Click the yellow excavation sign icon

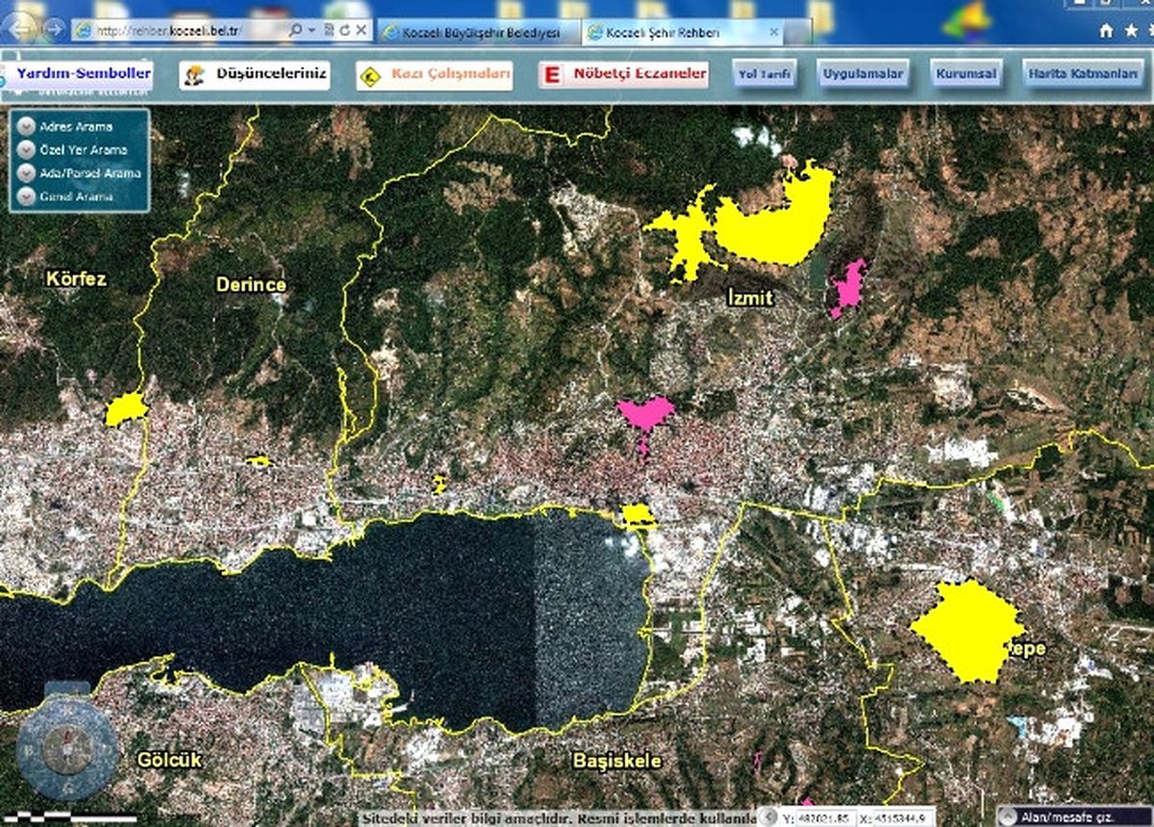pyautogui.click(x=369, y=77)
